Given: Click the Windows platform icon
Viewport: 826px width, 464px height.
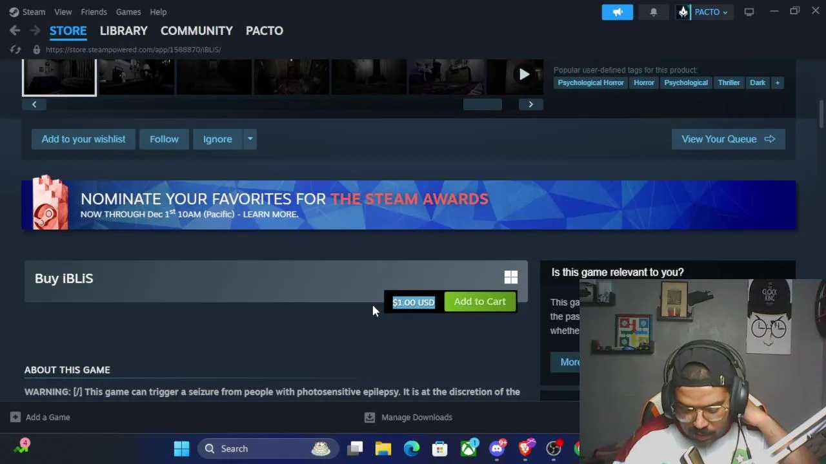Looking at the screenshot, I should 510,277.
